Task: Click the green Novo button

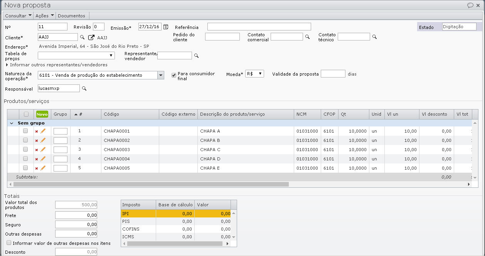Action: tap(42, 114)
